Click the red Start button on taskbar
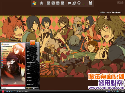 tap(3, 91)
